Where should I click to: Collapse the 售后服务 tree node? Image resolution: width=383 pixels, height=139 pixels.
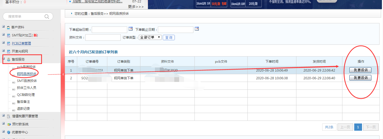click(x=3, y=59)
